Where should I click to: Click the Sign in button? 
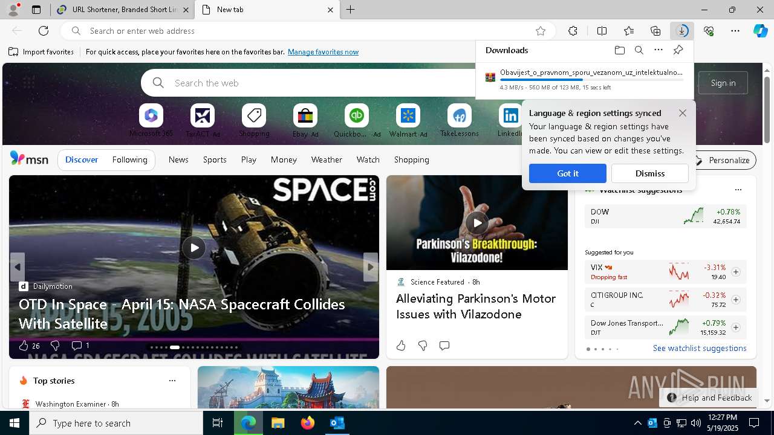click(x=723, y=83)
